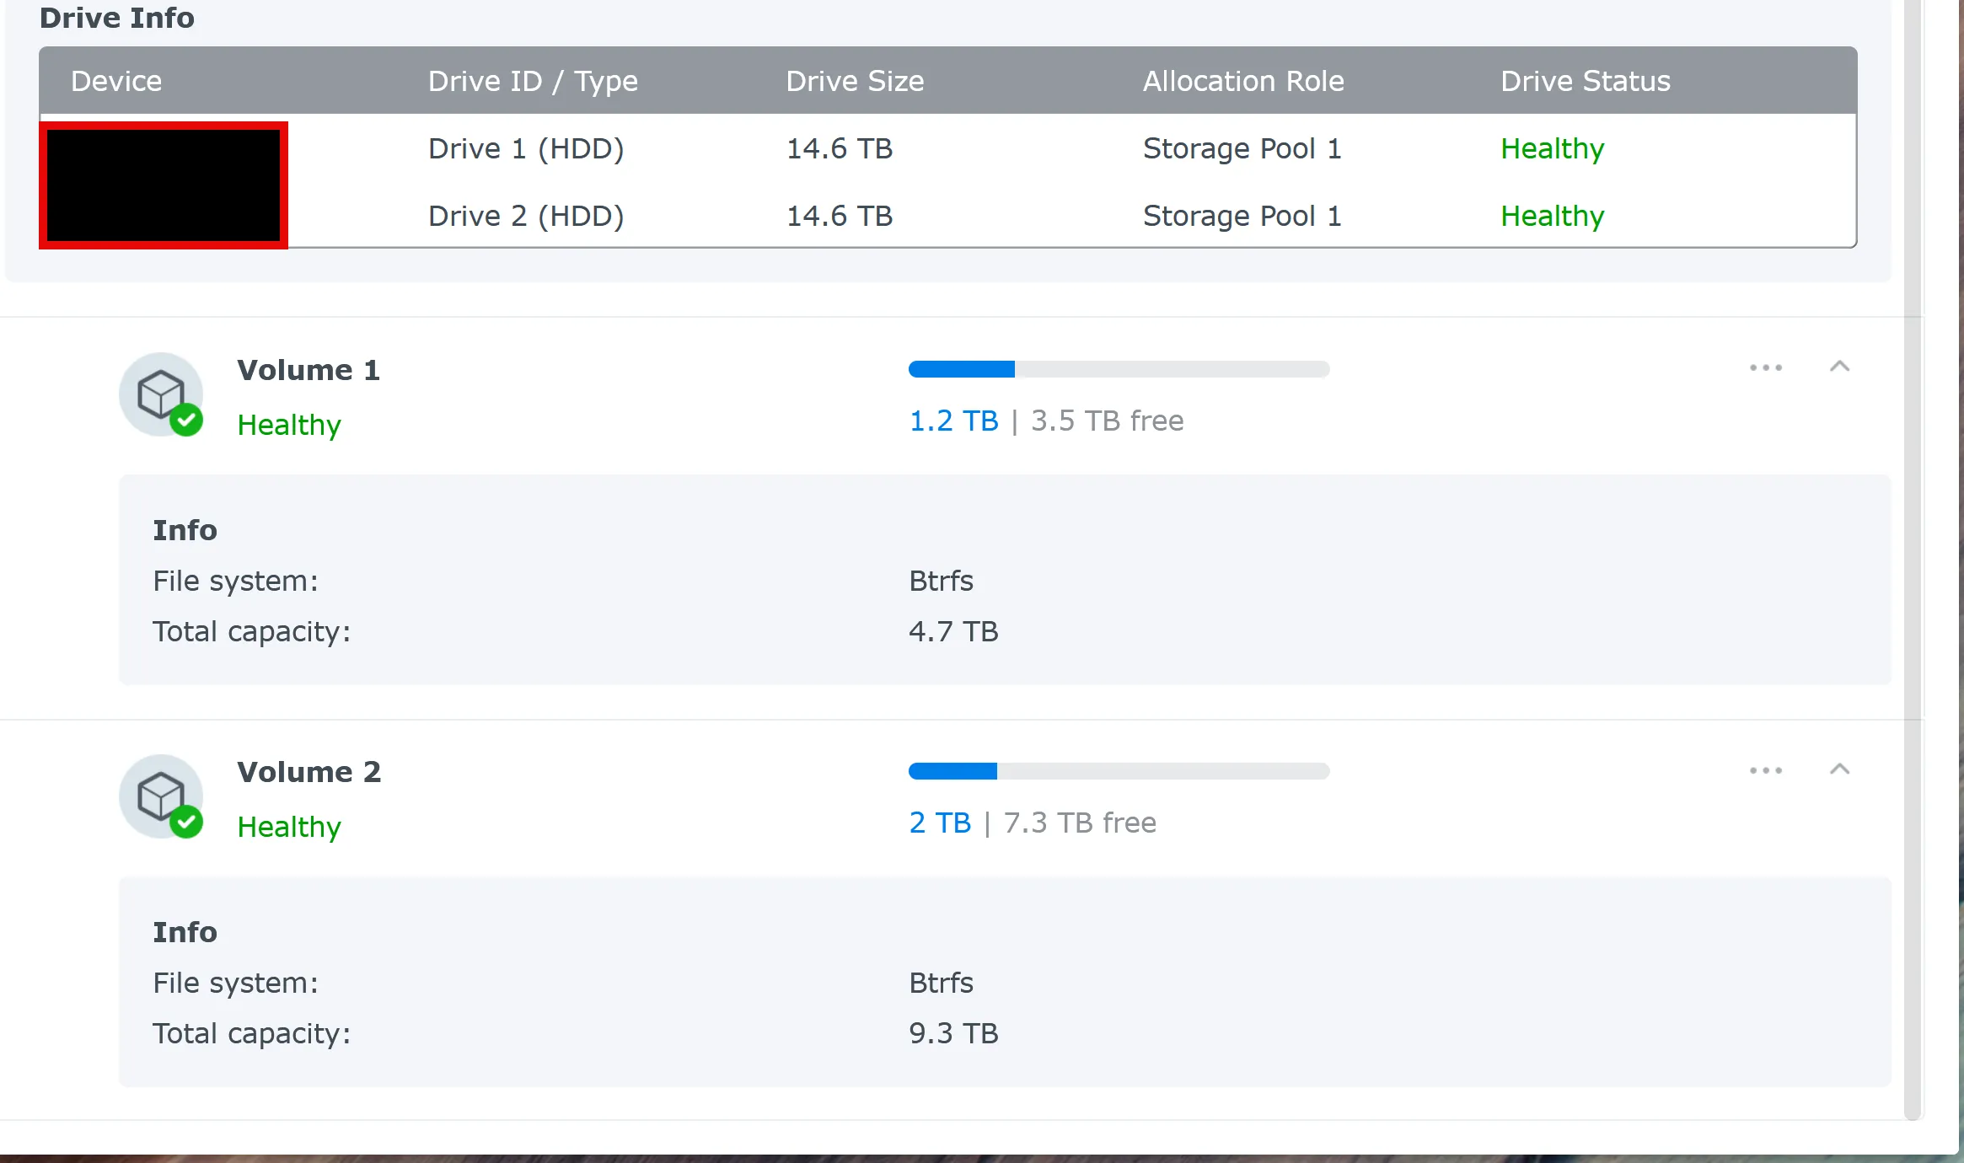
Task: Open the 1.2 TB usage link for Volume 1
Action: point(952,421)
